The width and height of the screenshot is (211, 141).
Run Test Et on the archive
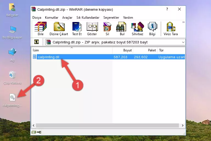77,29
